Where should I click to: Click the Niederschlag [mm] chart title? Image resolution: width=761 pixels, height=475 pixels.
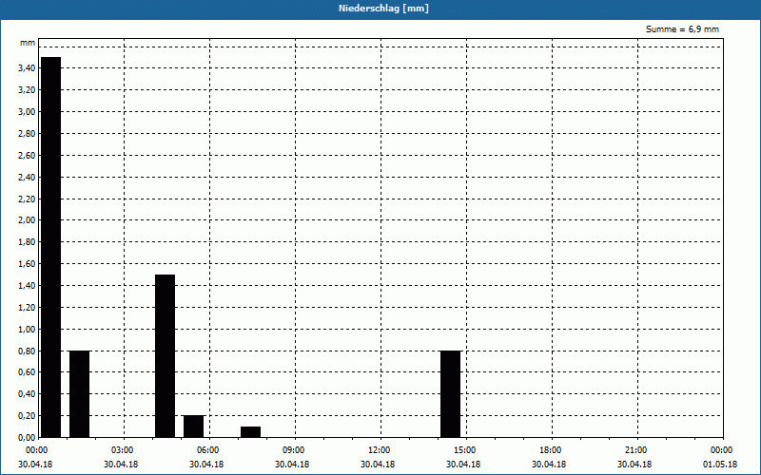[x=384, y=9]
